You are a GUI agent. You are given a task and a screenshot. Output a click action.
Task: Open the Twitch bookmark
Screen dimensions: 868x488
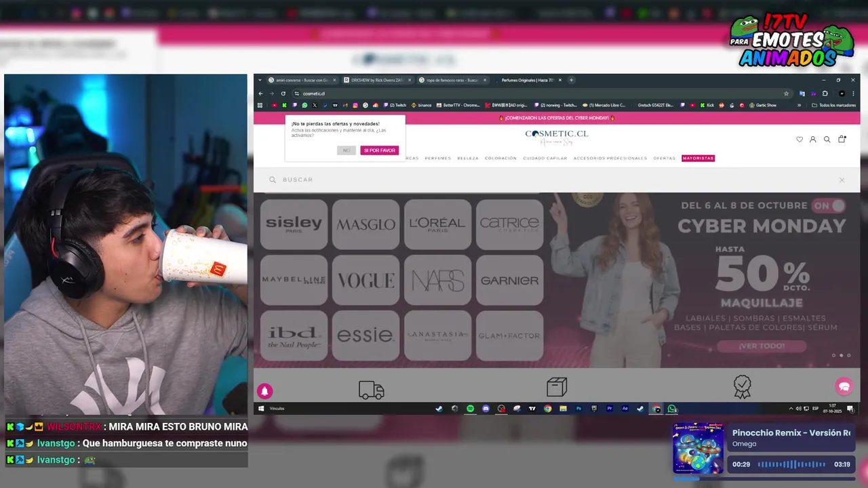tap(395, 105)
